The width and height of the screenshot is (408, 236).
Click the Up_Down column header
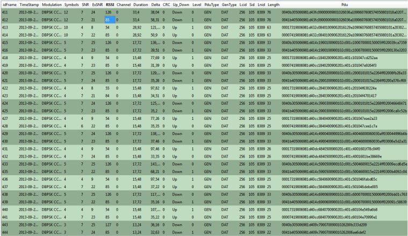pos(181,4)
